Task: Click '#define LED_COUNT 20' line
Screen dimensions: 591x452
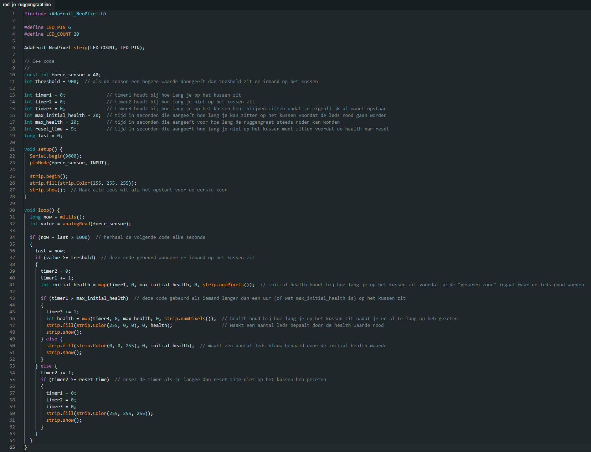Action: tap(52, 34)
